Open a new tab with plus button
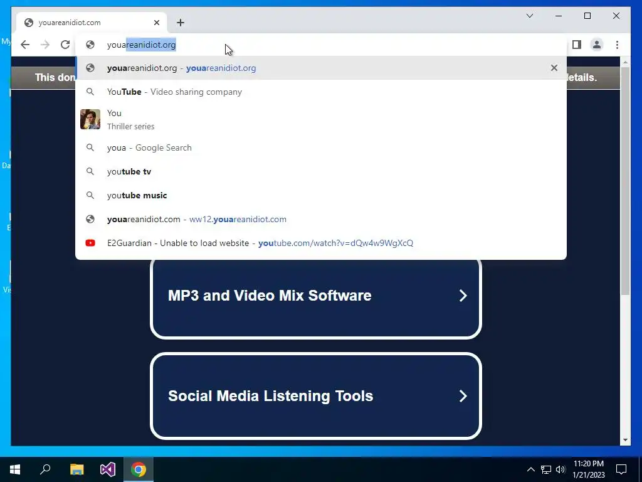This screenshot has width=642, height=482. point(181,23)
